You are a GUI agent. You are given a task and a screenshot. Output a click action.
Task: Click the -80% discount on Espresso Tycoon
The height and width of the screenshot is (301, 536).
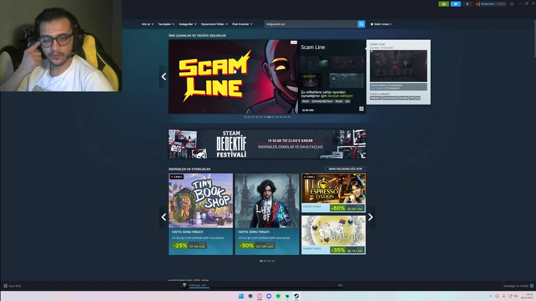point(338,208)
